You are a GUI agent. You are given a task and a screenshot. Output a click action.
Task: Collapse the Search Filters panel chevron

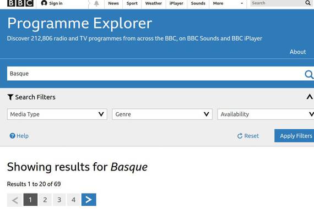pyautogui.click(x=310, y=97)
